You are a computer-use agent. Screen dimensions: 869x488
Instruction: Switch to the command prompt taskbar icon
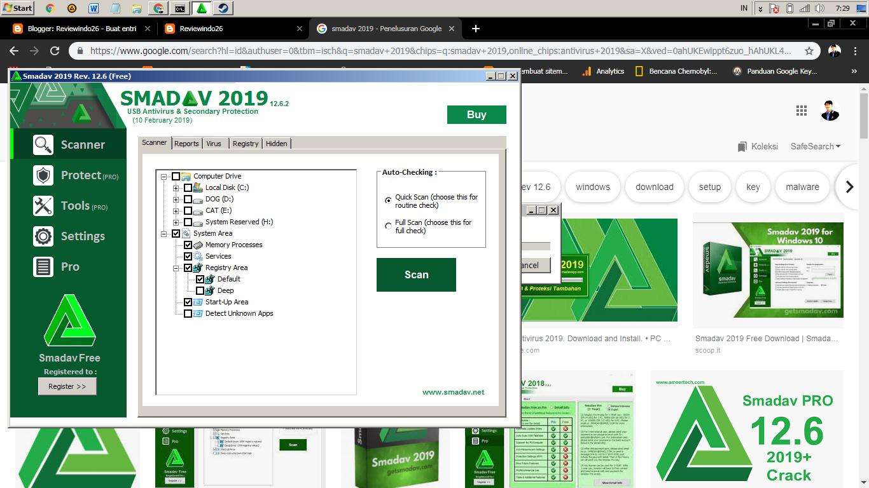pyautogui.click(x=180, y=8)
